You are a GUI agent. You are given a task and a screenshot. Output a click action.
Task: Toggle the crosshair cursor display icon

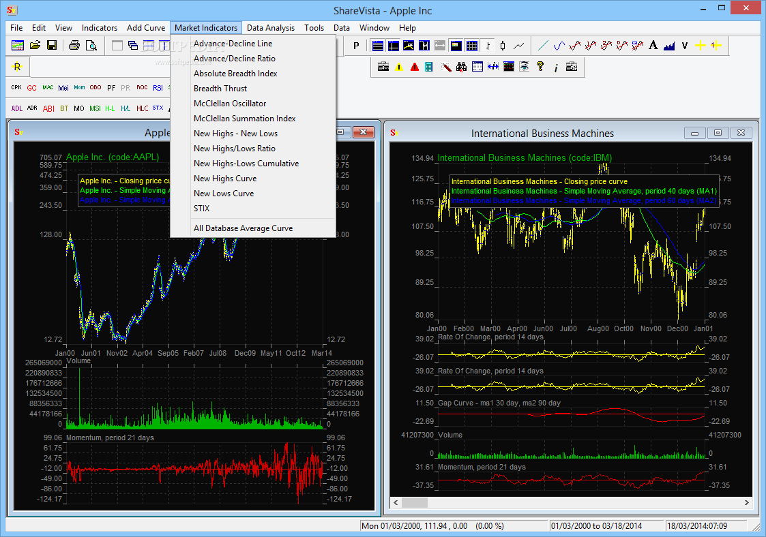[x=394, y=46]
